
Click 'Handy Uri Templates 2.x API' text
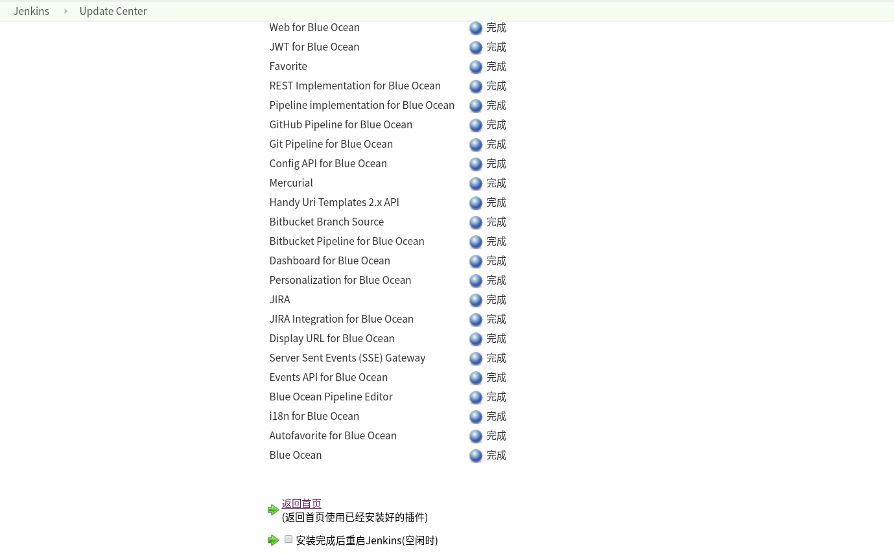(335, 202)
